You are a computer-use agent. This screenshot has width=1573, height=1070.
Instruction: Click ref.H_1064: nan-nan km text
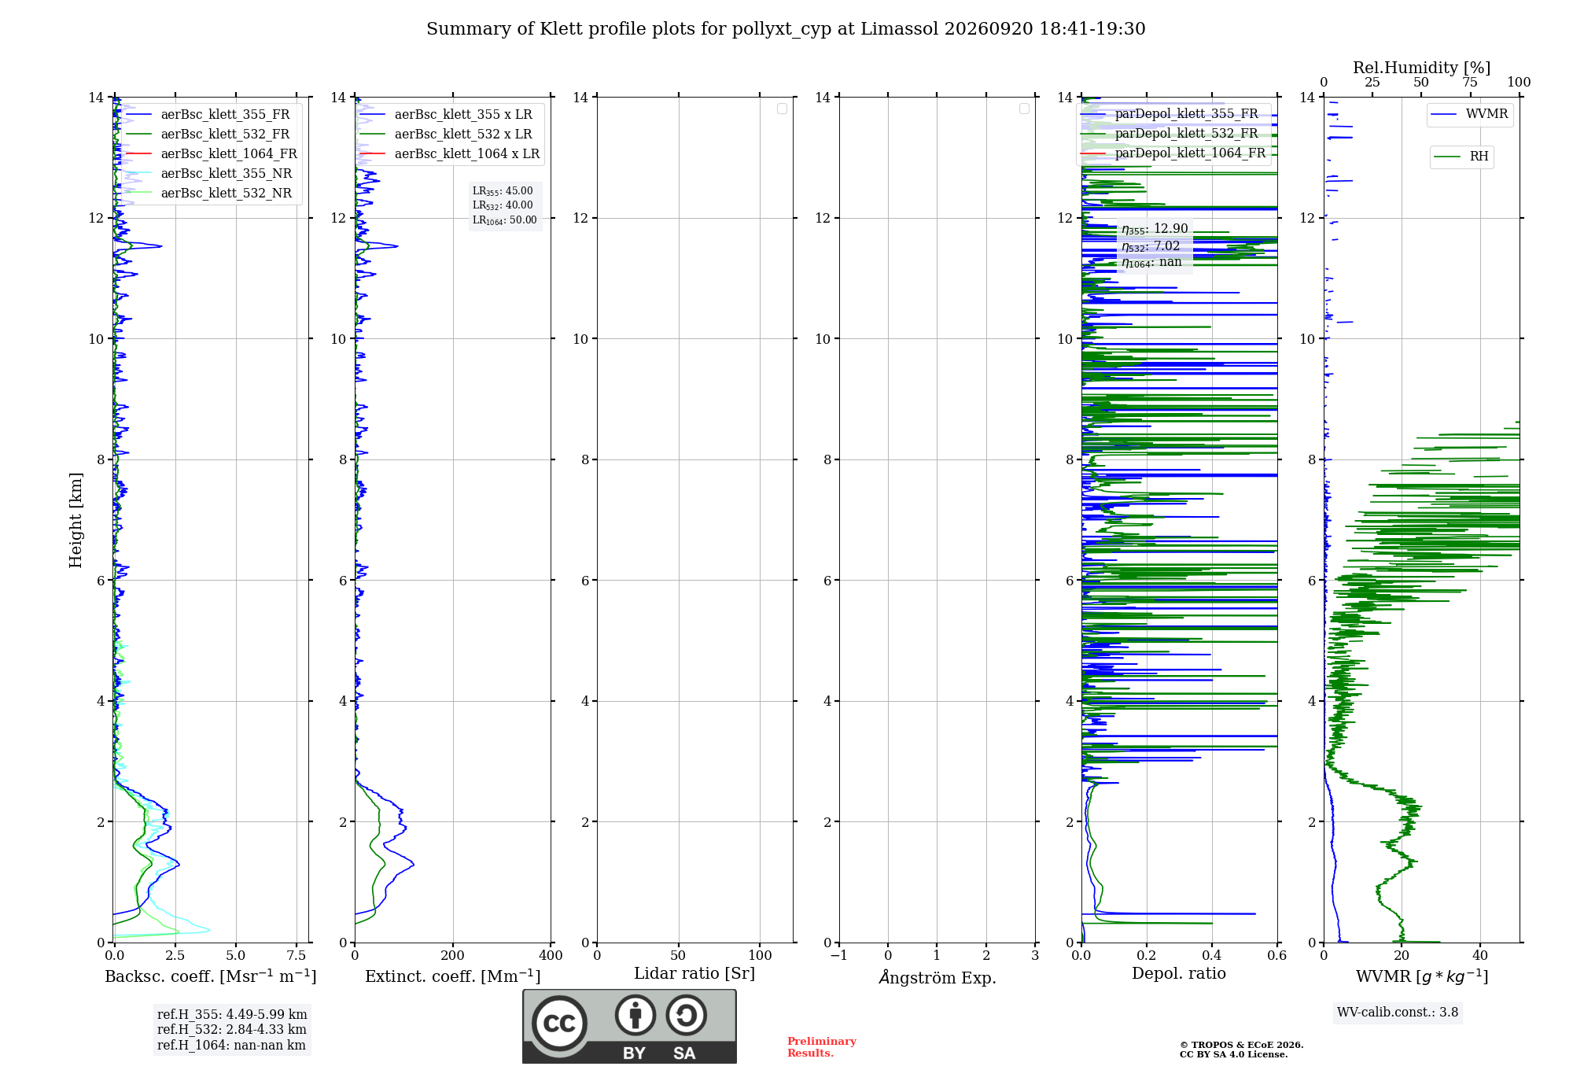point(231,1046)
